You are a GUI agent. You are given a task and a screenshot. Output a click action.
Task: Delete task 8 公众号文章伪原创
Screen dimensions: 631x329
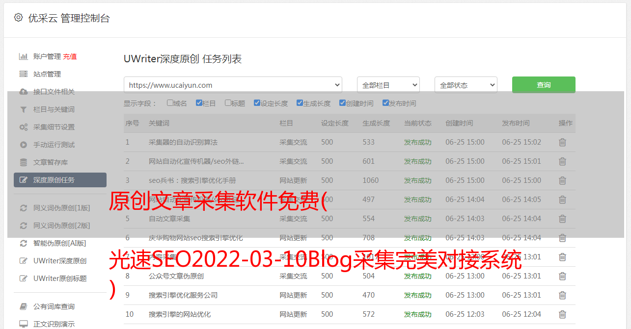click(563, 276)
